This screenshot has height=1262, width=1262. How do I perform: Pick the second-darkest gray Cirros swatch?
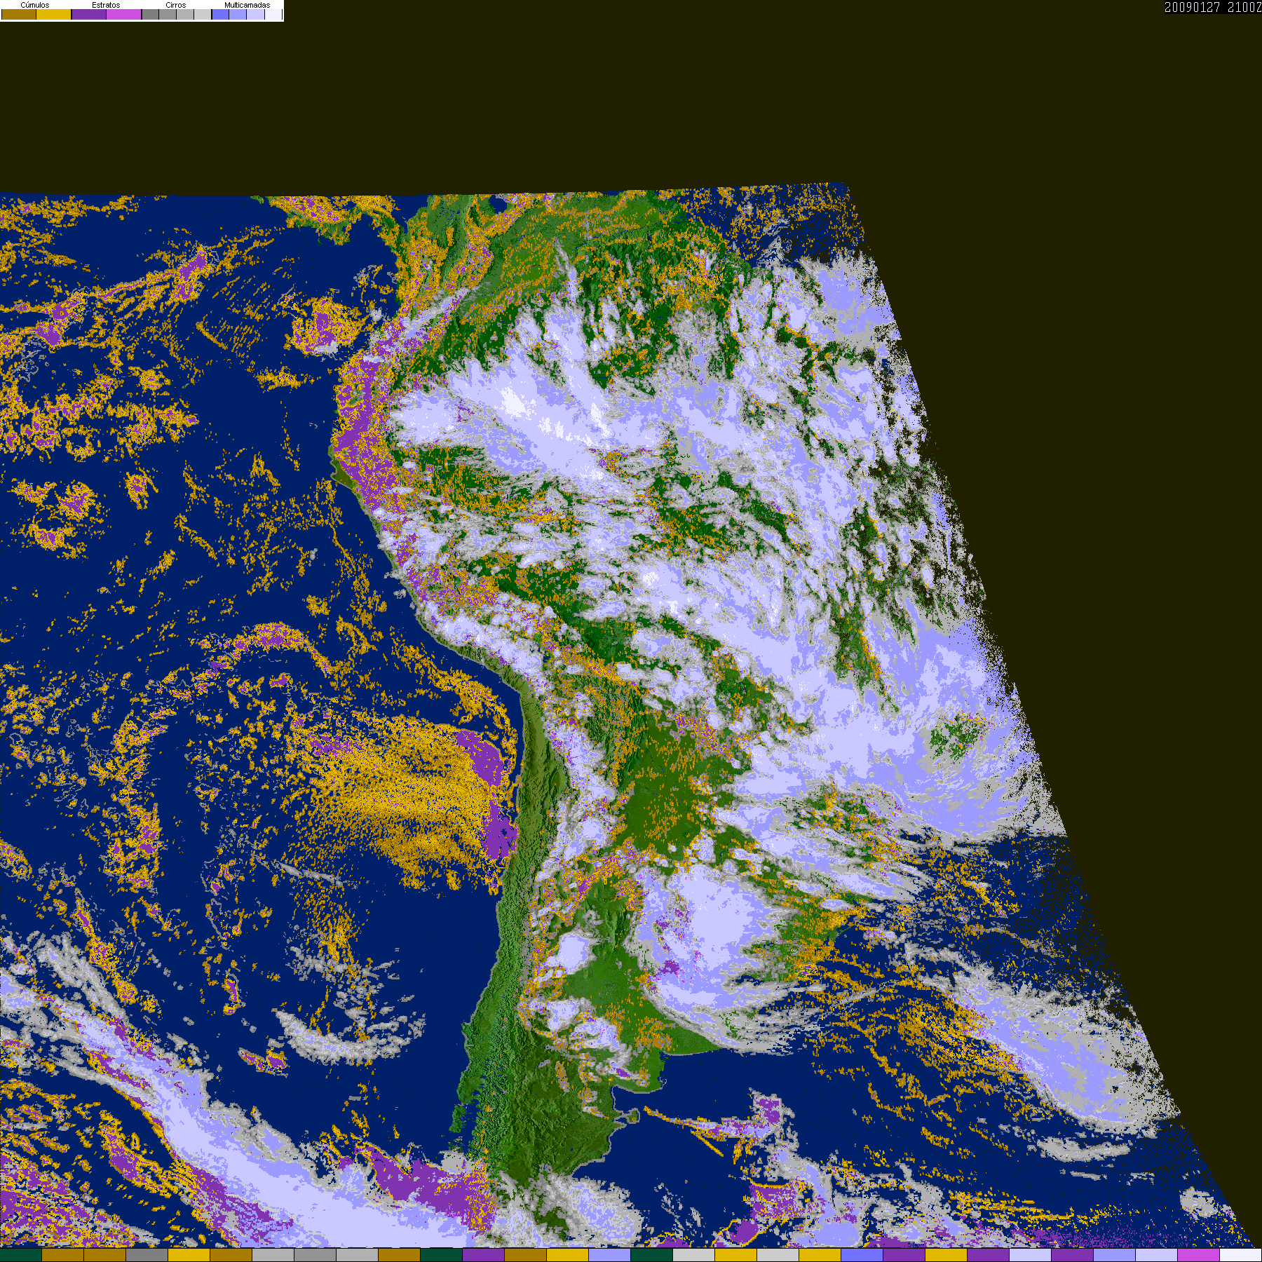[x=168, y=14]
